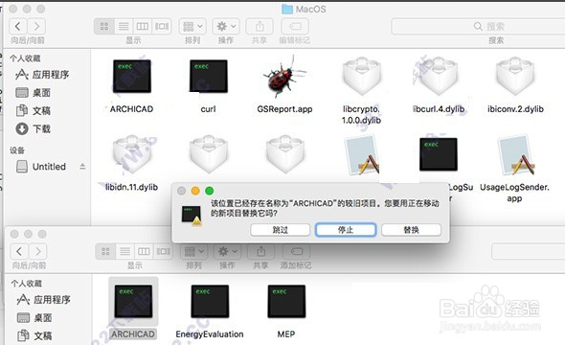Focus the search field in MacOS window

point(478,26)
